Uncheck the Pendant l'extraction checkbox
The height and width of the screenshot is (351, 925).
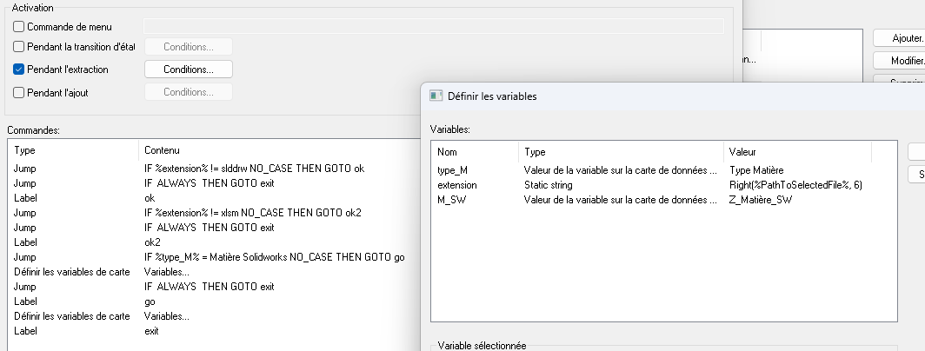(x=19, y=70)
